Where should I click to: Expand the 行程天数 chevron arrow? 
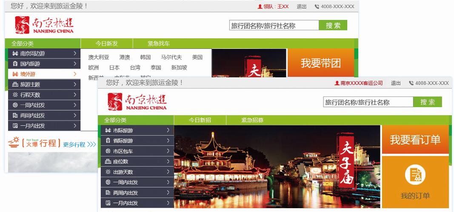tap(75, 95)
